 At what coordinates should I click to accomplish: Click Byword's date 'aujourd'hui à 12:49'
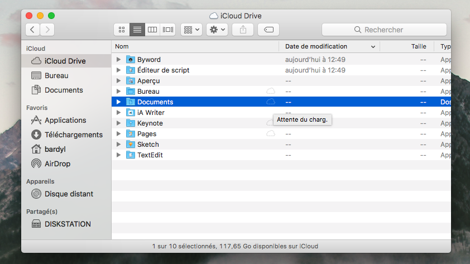click(x=315, y=60)
